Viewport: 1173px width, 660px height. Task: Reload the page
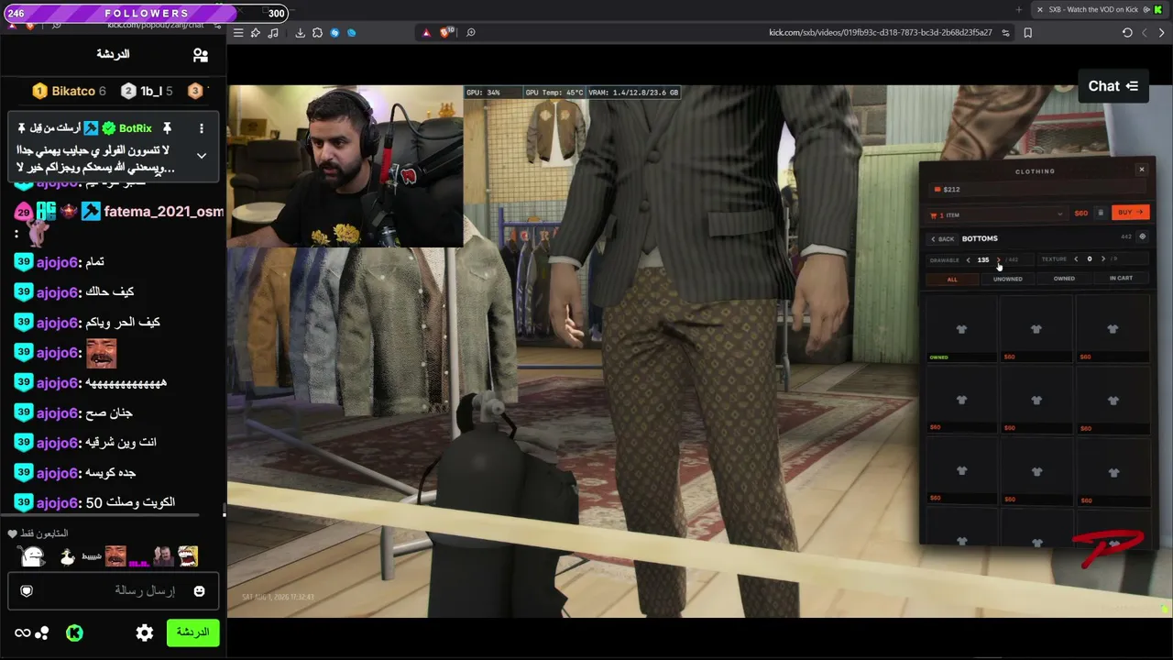[1127, 33]
